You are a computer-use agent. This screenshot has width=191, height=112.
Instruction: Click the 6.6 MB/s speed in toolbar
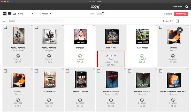(x=168, y=14)
